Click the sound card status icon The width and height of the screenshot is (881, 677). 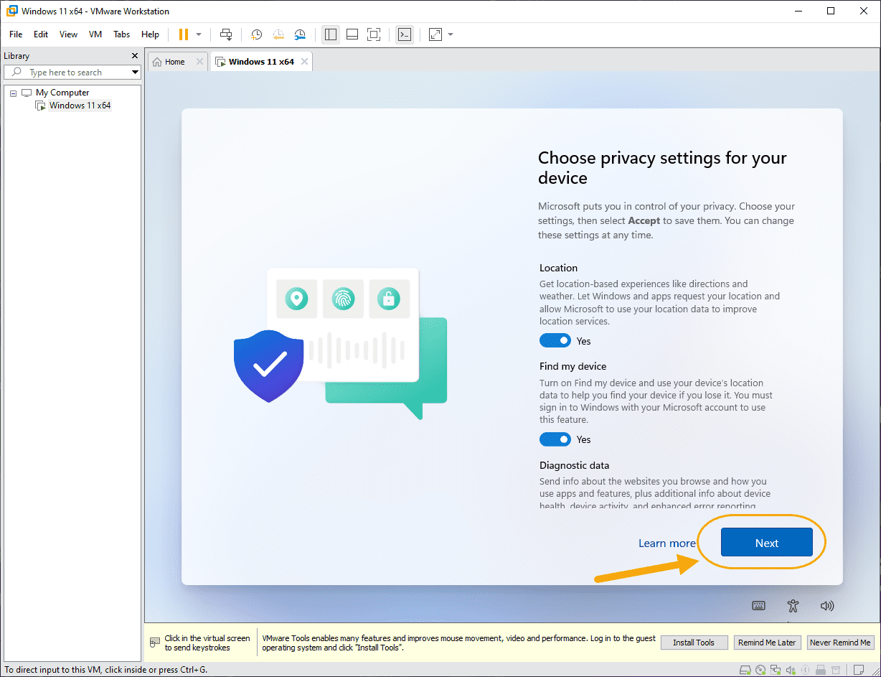pyautogui.click(x=791, y=671)
